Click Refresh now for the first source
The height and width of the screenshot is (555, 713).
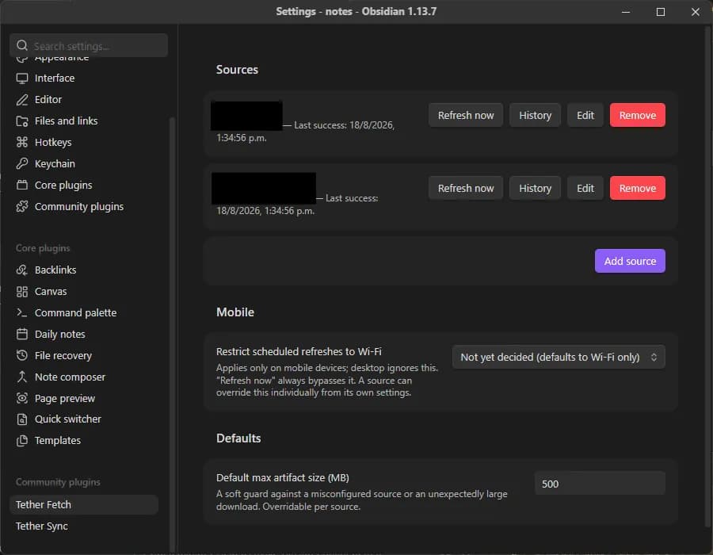point(466,116)
